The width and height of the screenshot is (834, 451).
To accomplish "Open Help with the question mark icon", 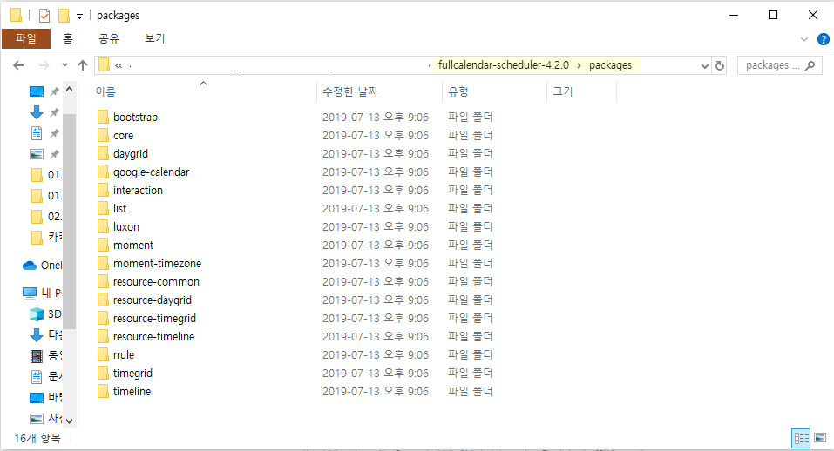I will click(823, 39).
